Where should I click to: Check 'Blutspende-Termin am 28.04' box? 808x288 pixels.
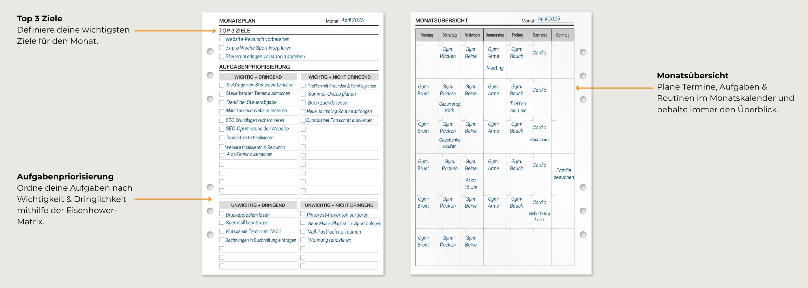coord(221,231)
